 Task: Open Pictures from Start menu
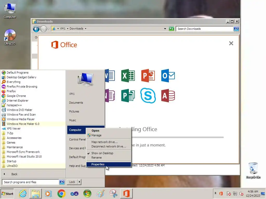pos(74,111)
